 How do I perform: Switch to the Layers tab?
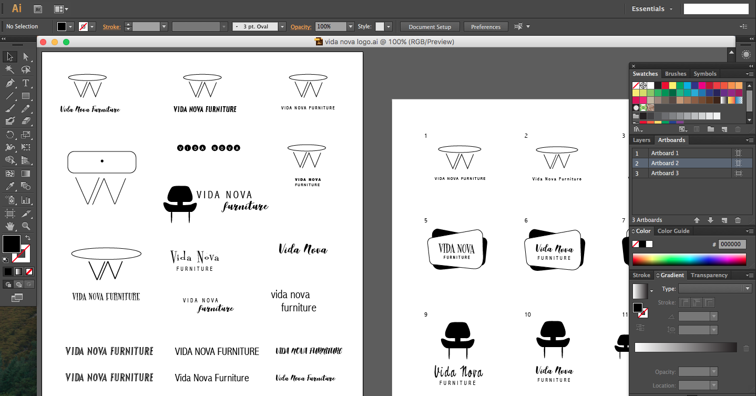(641, 140)
